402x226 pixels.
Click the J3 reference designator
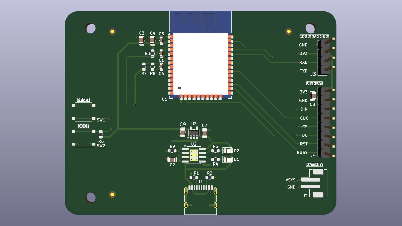(313, 74)
